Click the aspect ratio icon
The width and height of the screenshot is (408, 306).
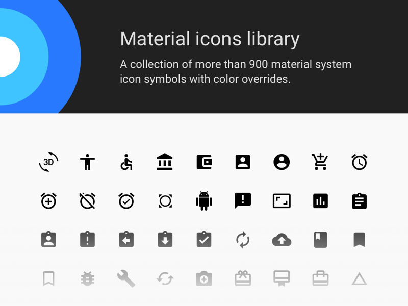click(x=282, y=200)
